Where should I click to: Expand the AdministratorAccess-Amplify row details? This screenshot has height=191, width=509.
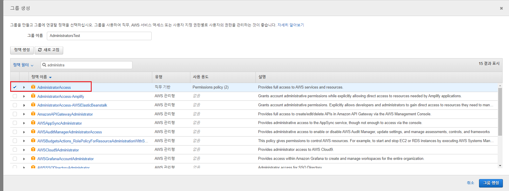tap(24, 96)
